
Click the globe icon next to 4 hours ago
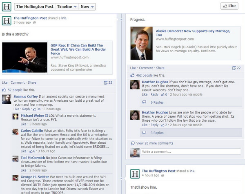163,176
